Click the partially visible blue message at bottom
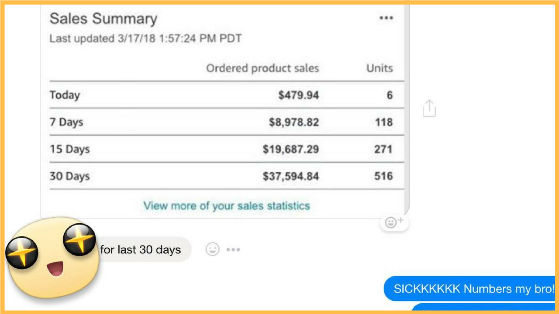Viewport: 559px width, 314px height. [483, 307]
